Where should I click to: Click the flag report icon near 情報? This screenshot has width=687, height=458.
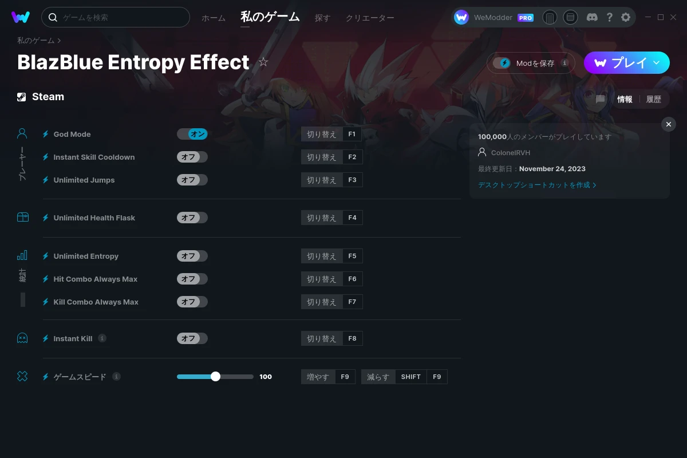point(599,99)
